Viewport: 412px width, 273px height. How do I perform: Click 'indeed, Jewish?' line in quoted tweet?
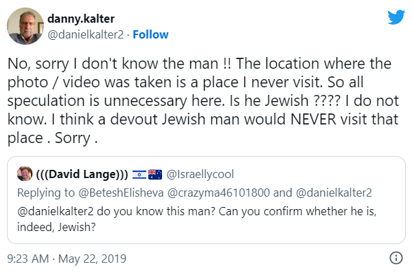point(56,227)
